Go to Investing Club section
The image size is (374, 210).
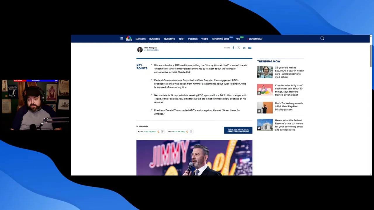[221, 39]
